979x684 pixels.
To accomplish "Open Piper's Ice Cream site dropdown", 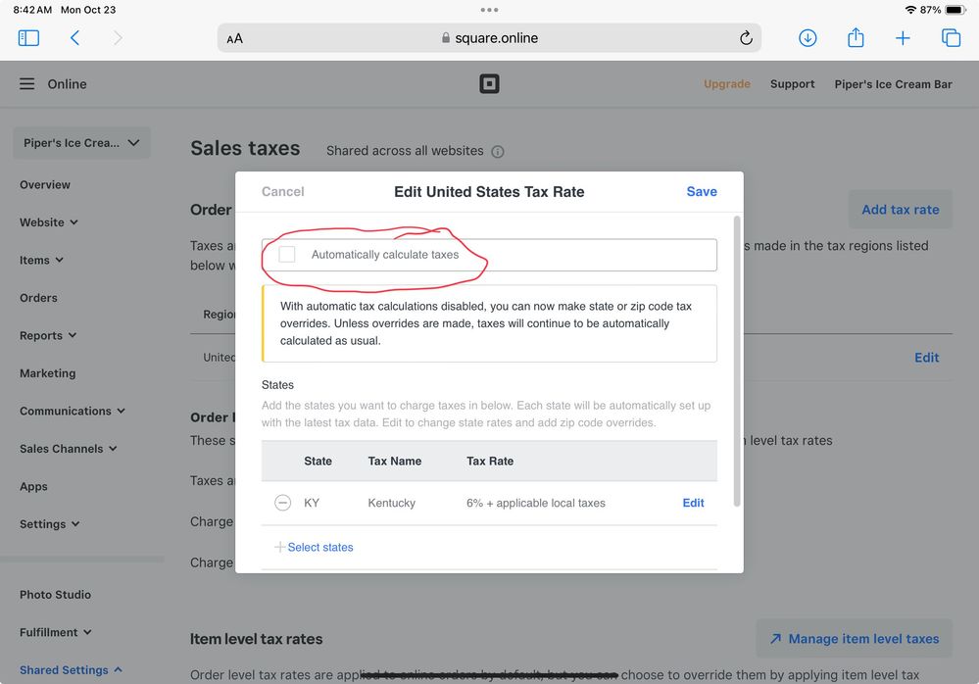I will pyautogui.click(x=81, y=143).
